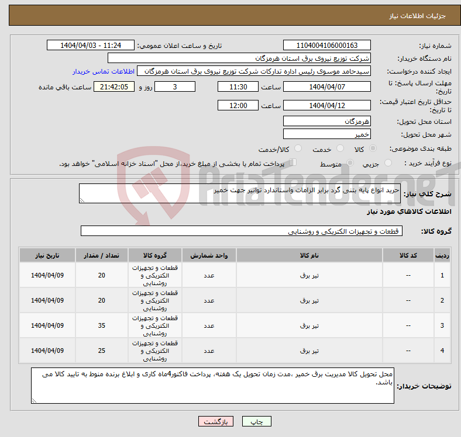Click need number field 1104004106000163
The height and width of the screenshot is (437, 461).
[326, 45]
